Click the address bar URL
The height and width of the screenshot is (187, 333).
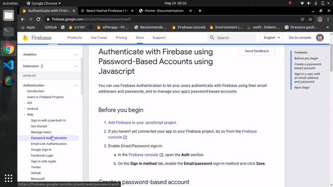coord(92,19)
